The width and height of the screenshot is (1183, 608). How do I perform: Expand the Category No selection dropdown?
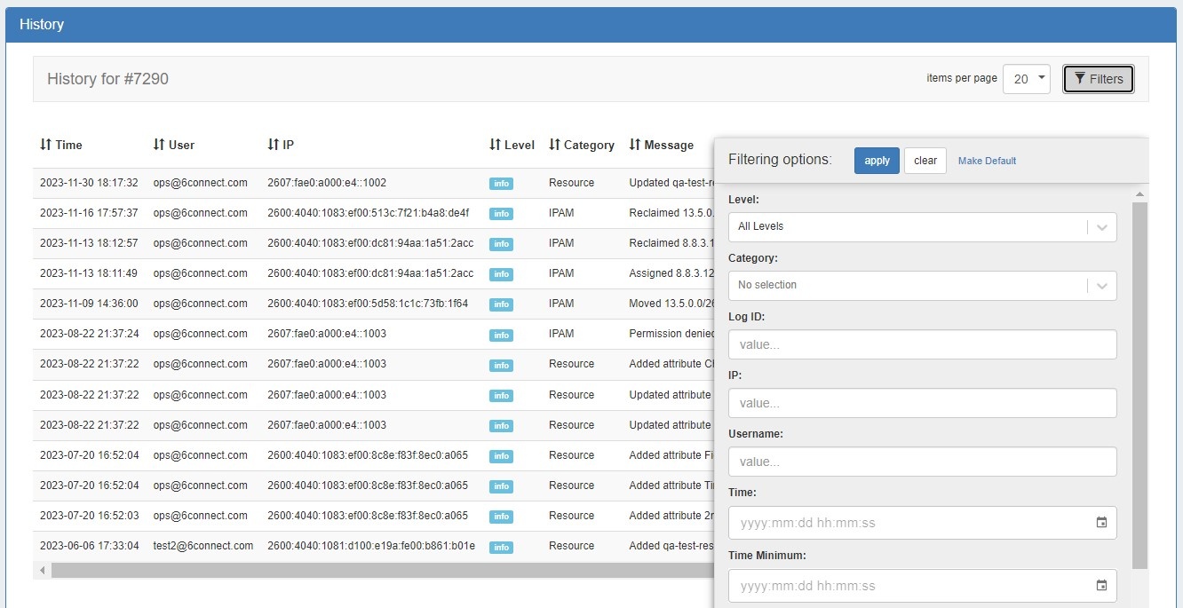click(922, 285)
